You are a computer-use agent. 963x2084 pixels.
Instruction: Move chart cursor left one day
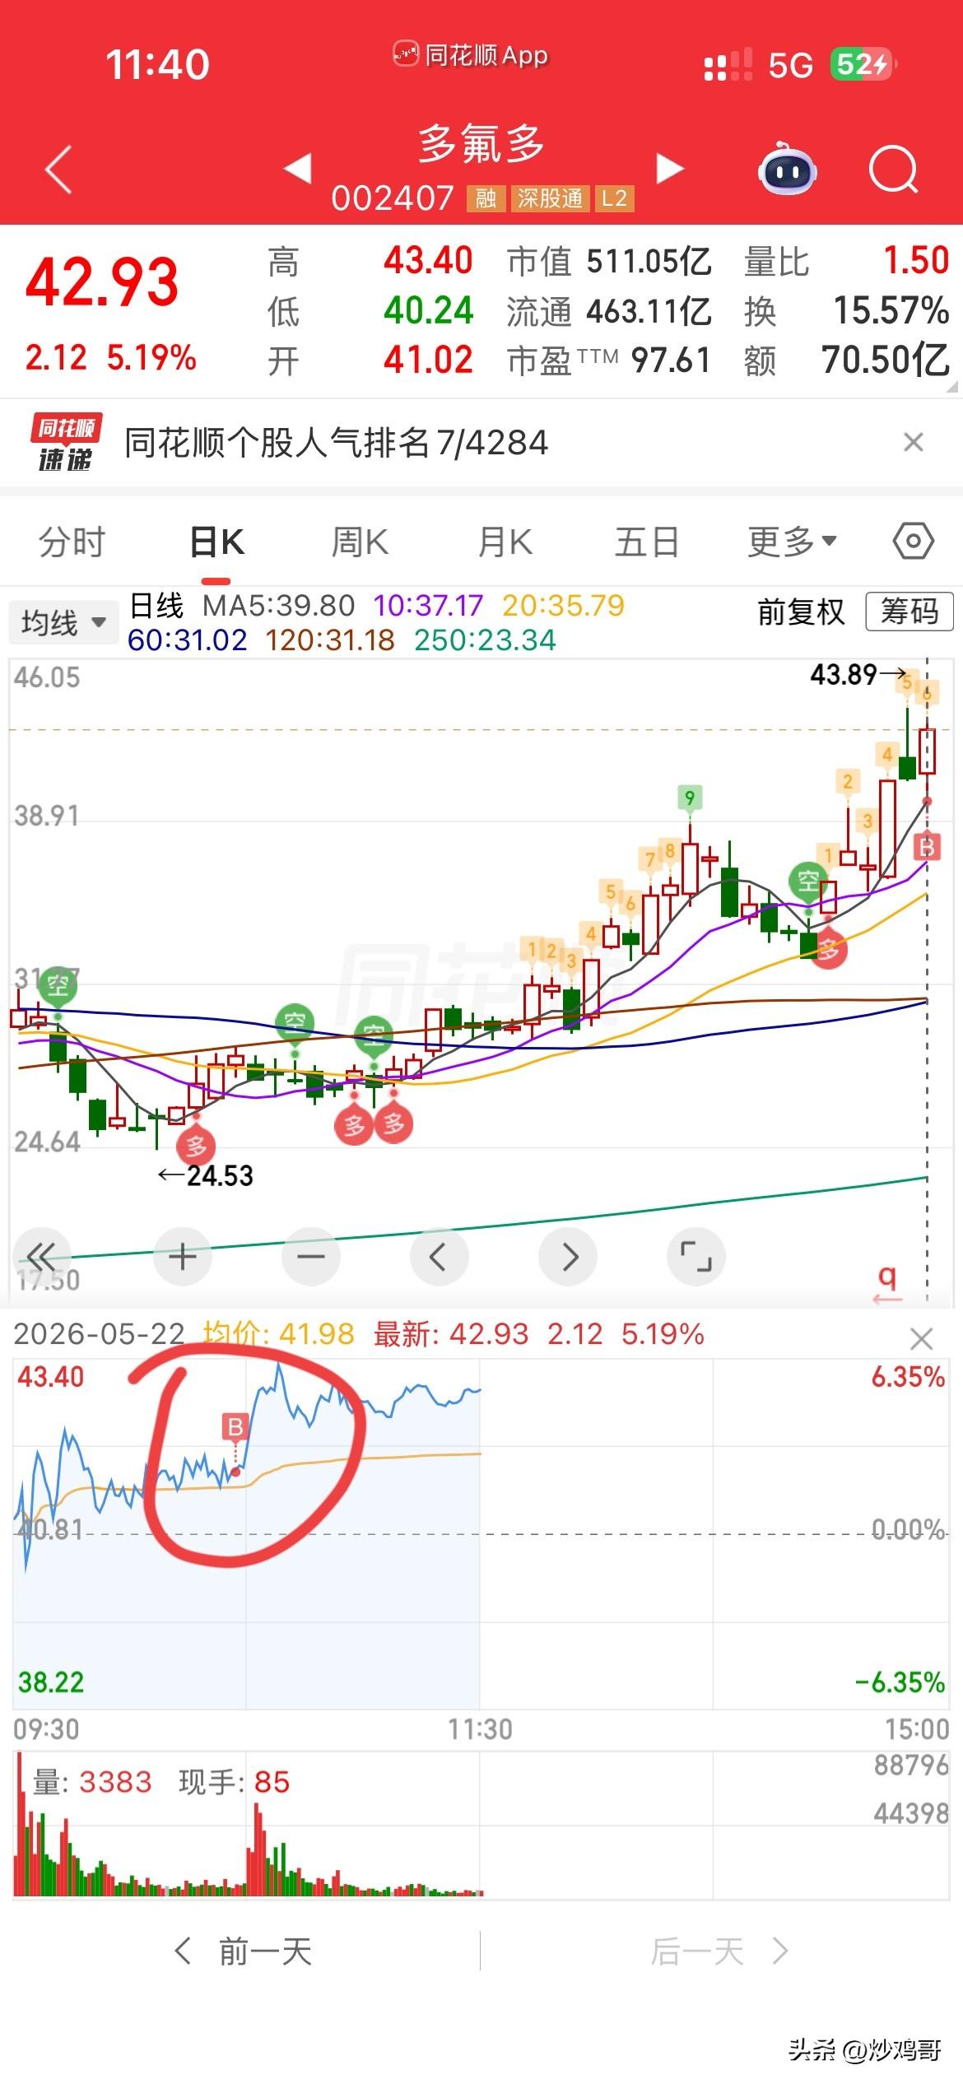click(439, 1257)
